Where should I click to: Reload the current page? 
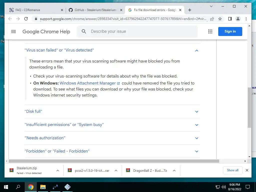click(x=26, y=19)
